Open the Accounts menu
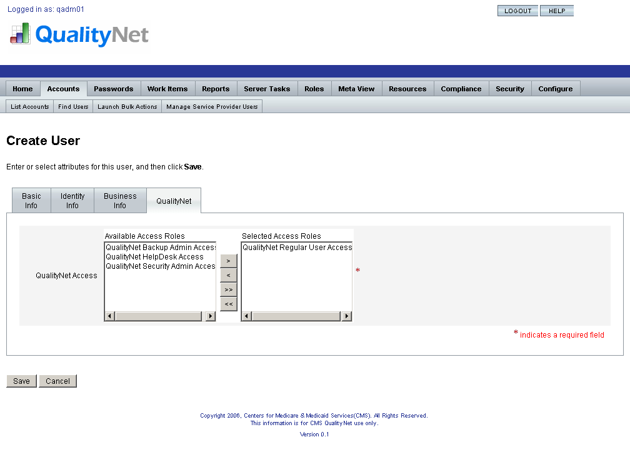The image size is (630, 457). [64, 89]
